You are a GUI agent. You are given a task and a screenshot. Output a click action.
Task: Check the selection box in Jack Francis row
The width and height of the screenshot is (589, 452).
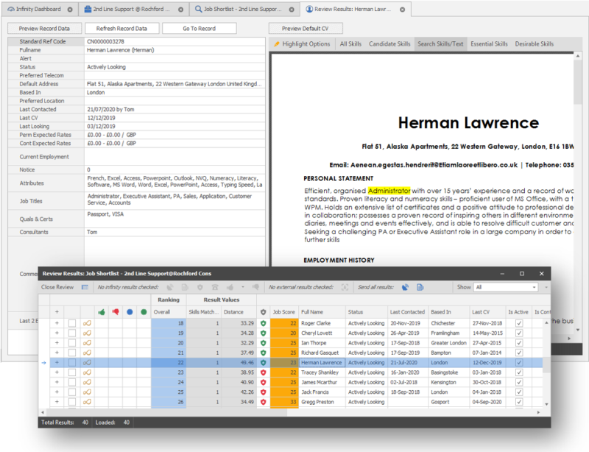(x=72, y=392)
